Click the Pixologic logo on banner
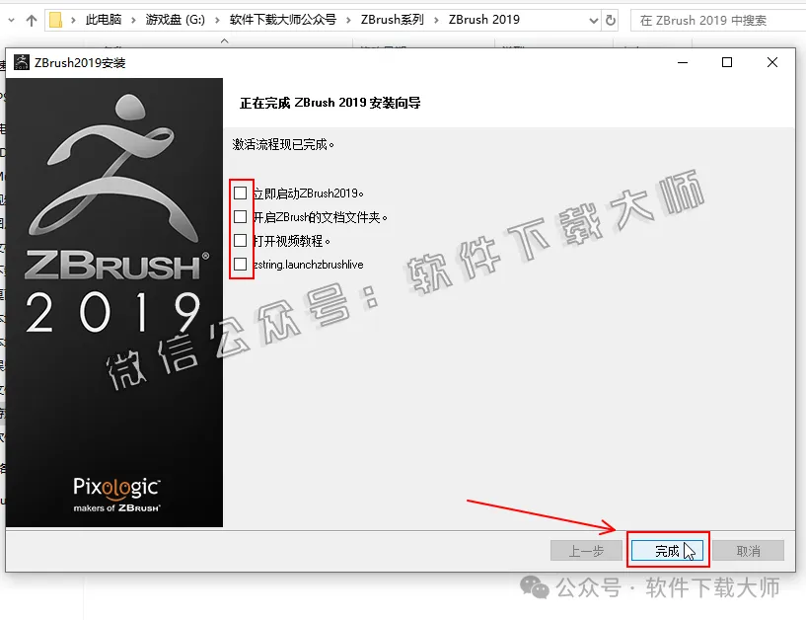The height and width of the screenshot is (620, 806). click(116, 487)
